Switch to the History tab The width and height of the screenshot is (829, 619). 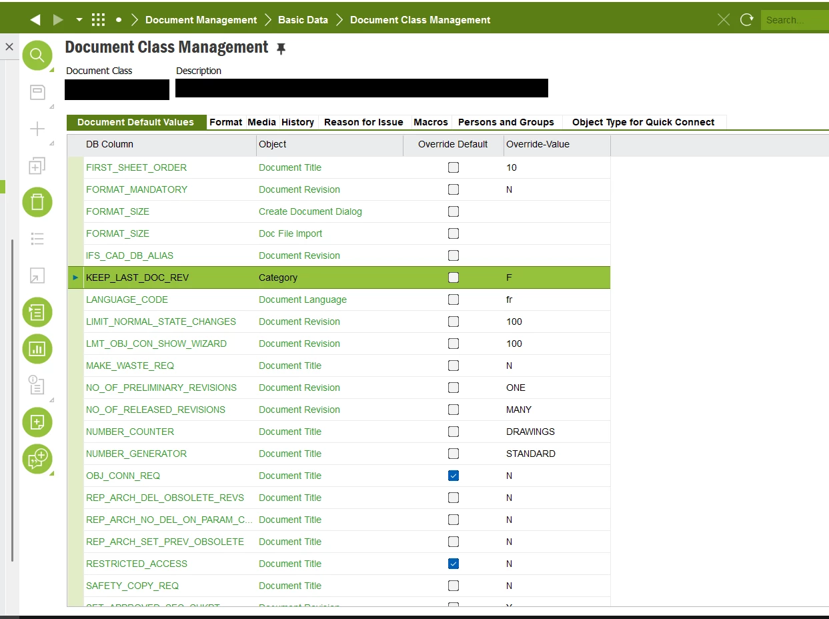coord(297,122)
